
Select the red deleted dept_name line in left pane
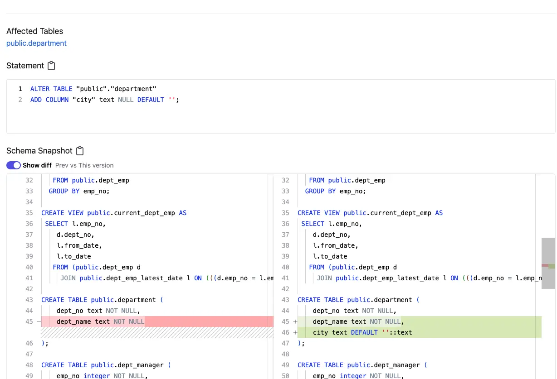click(100, 321)
